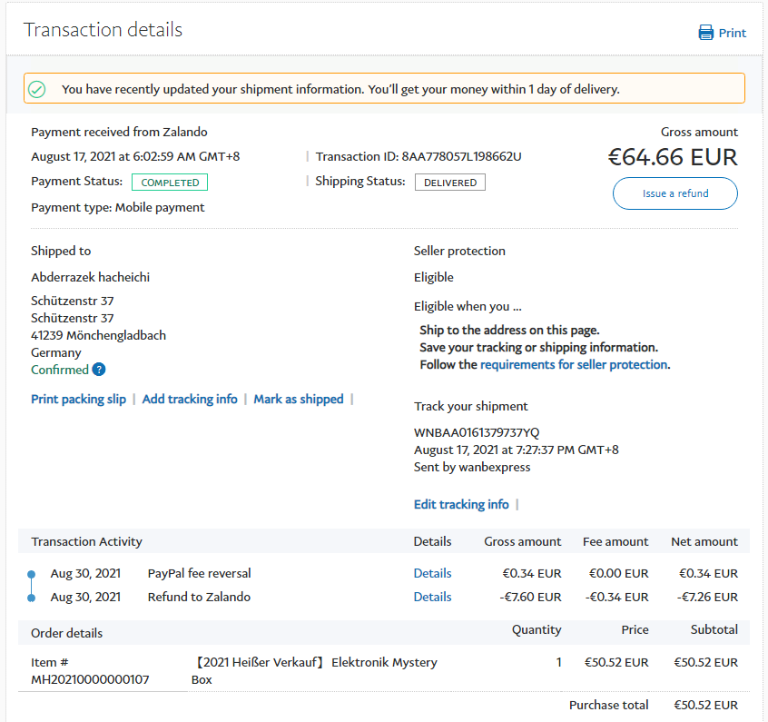The width and height of the screenshot is (768, 722).
Task: Click the printer icon at top right
Action: [705, 33]
